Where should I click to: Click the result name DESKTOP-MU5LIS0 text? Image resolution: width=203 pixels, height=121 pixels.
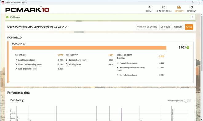(35, 26)
